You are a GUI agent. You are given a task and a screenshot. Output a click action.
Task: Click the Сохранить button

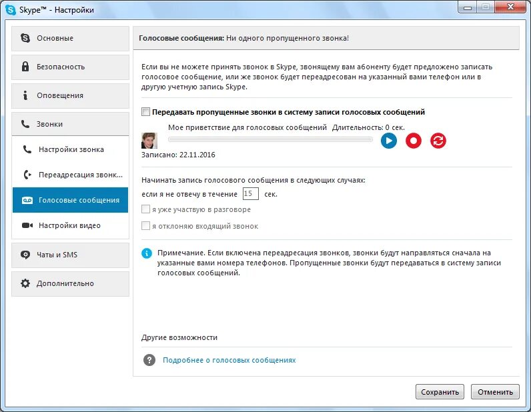pos(440,392)
